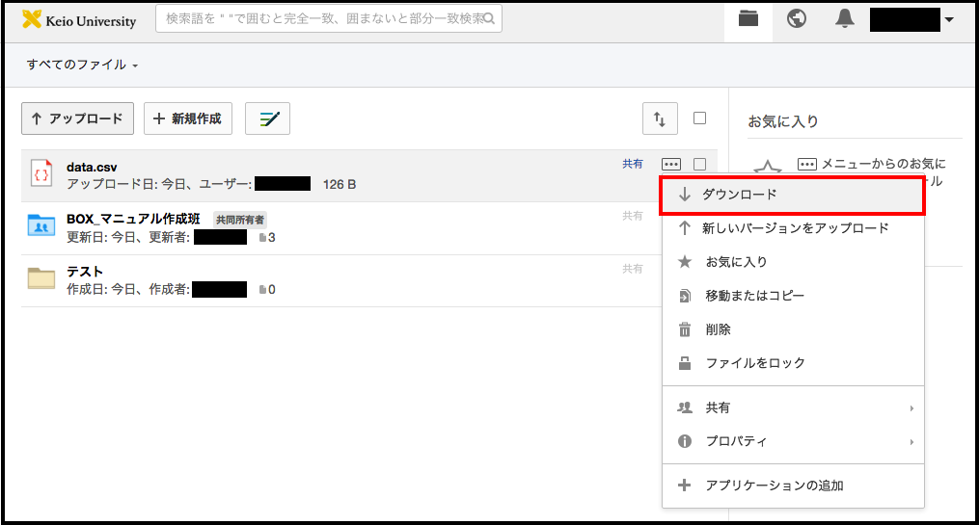979x525 pixels.
Task: Click the テスト folder icon
Action: (x=41, y=278)
